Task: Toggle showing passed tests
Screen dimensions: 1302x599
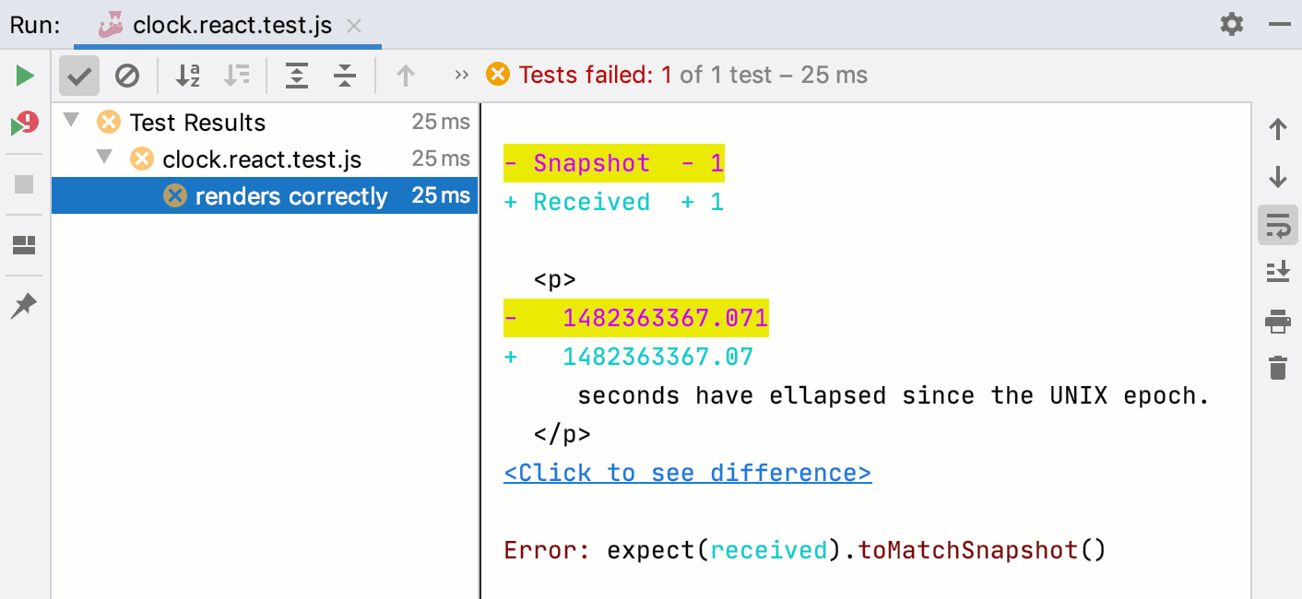Action: 78,75
